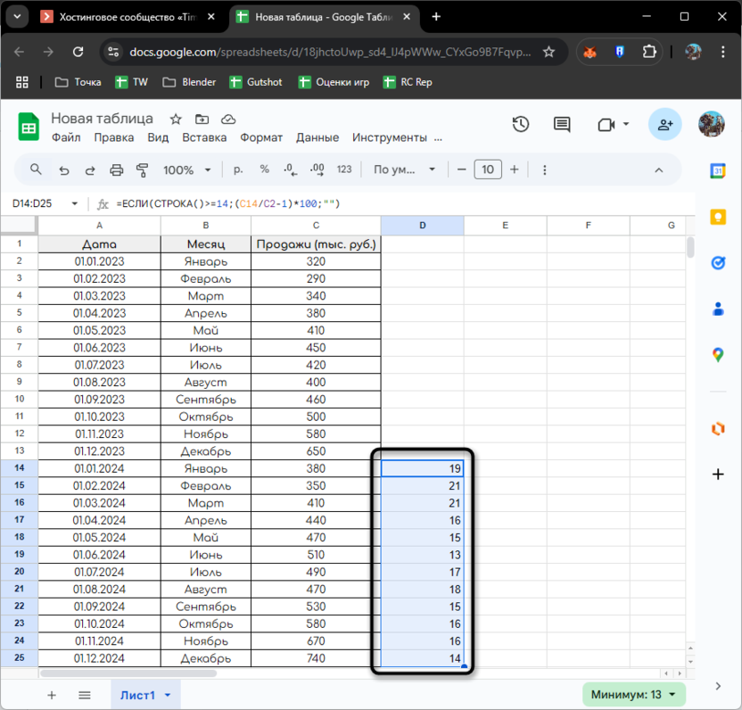Open the comments icon
Image resolution: width=742 pixels, height=710 pixels.
(561, 125)
